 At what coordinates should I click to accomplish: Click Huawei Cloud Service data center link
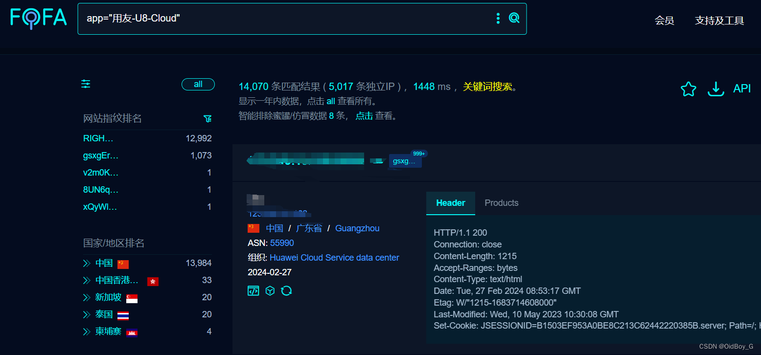point(334,258)
